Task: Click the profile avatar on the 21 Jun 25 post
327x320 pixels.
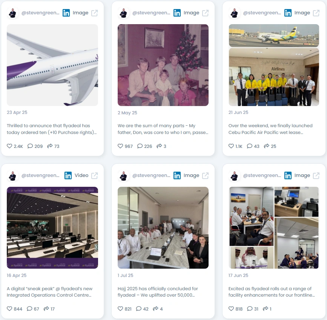Action: point(234,13)
